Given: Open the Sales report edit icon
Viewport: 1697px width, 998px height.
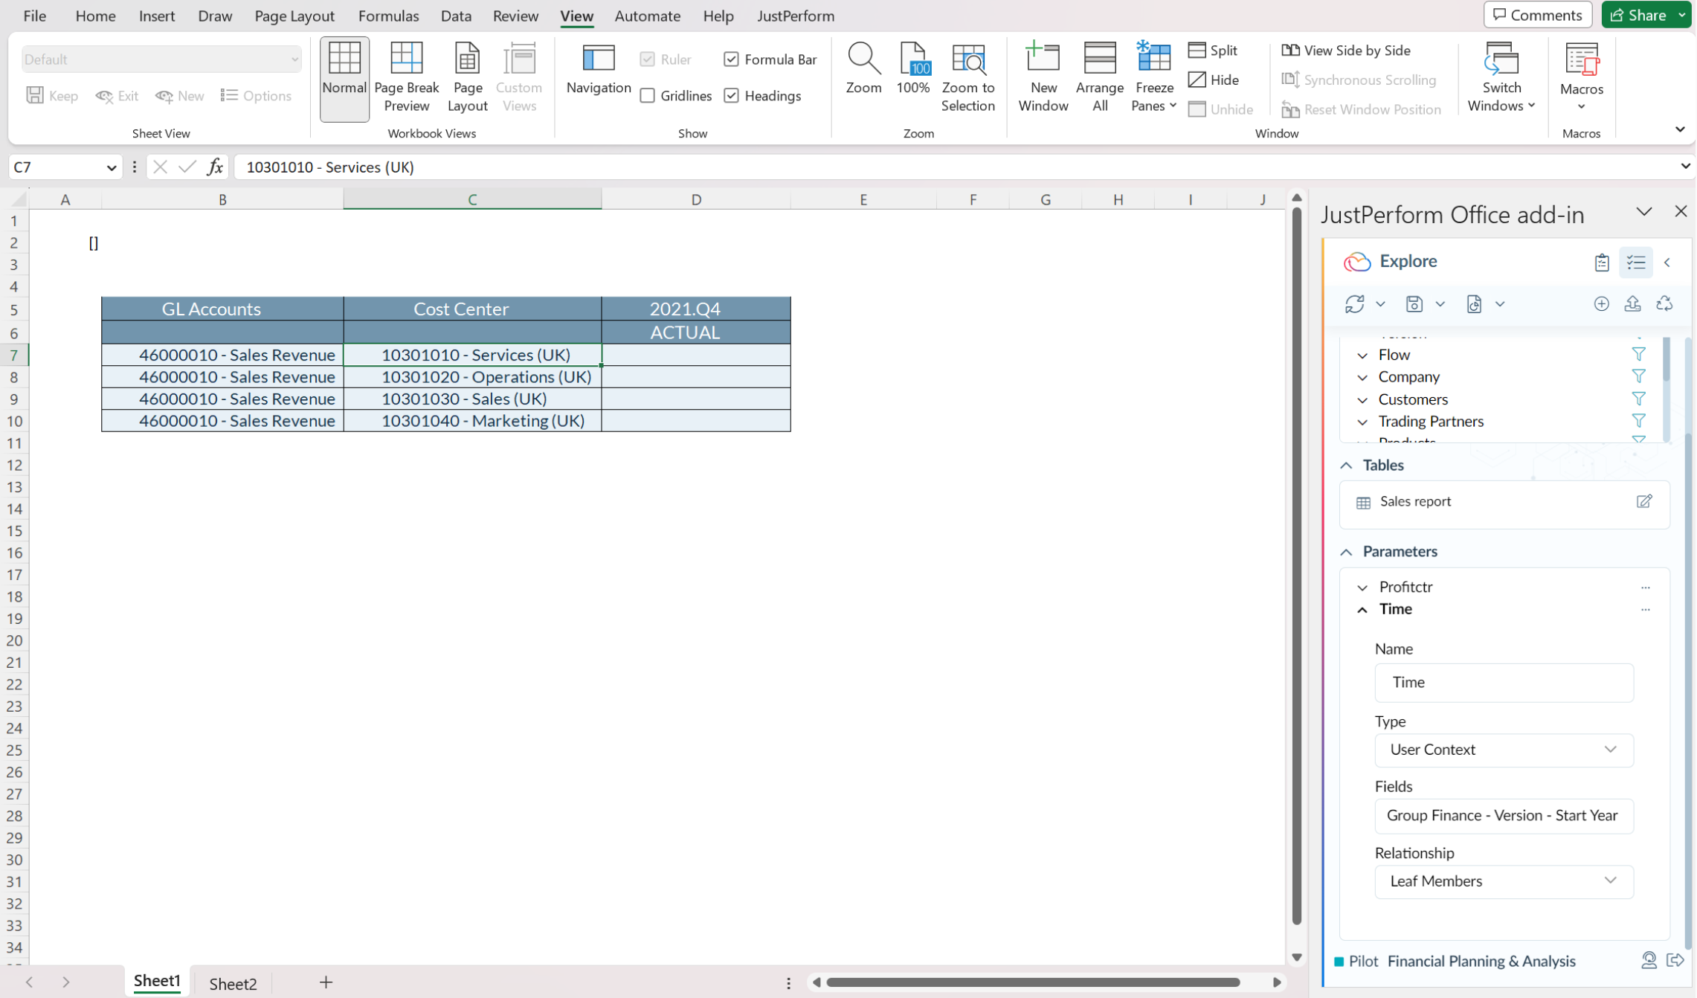Looking at the screenshot, I should 1644,501.
